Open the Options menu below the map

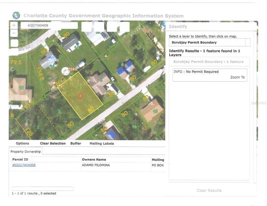pos(22,143)
